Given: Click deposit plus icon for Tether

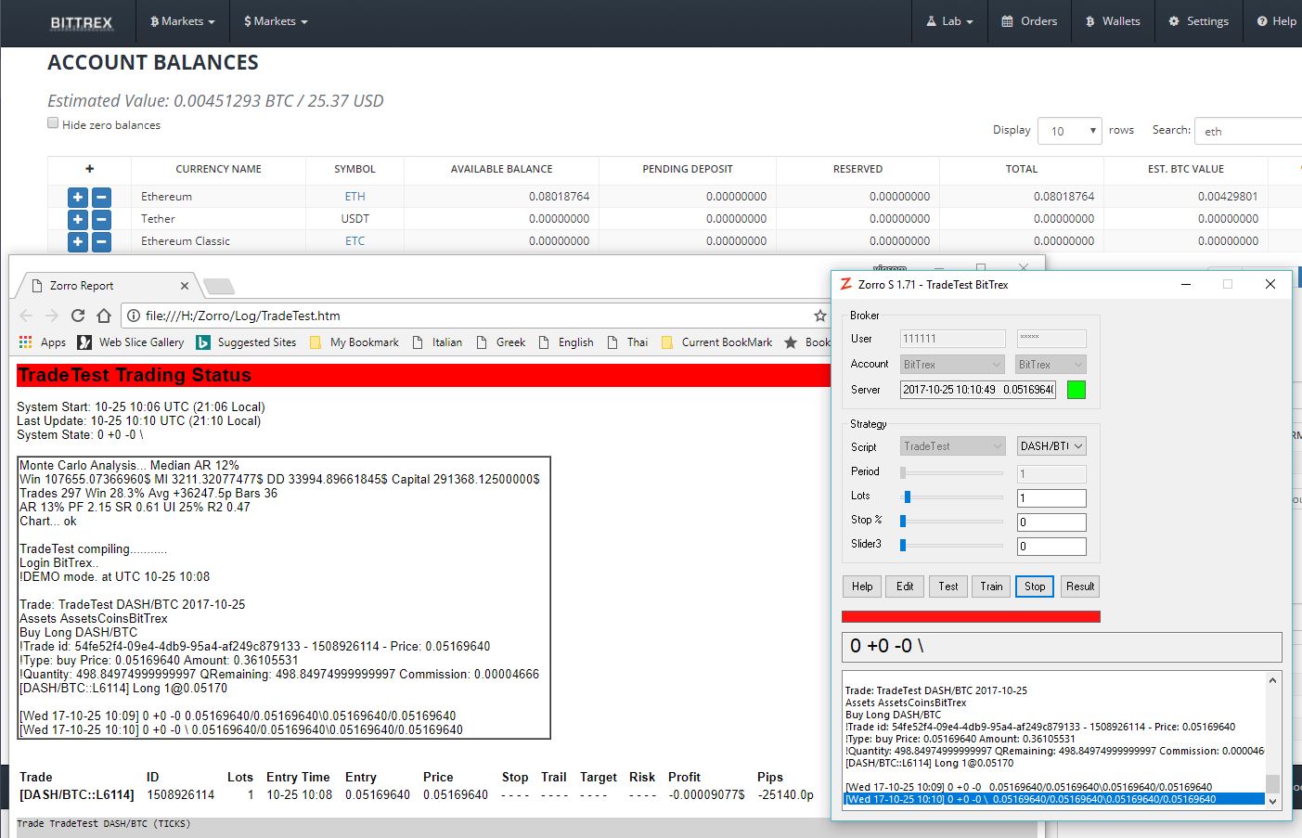Looking at the screenshot, I should 78,219.
